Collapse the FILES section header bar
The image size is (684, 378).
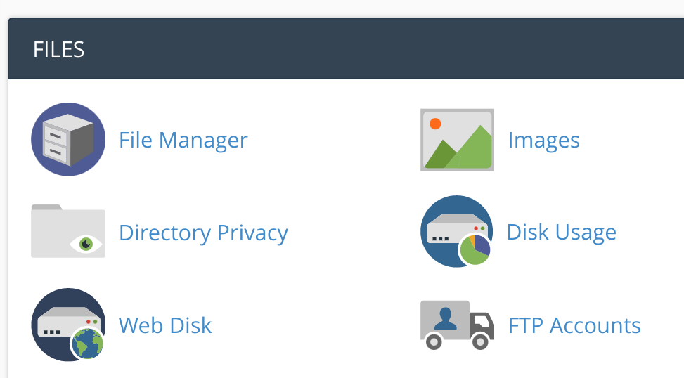coord(351,49)
